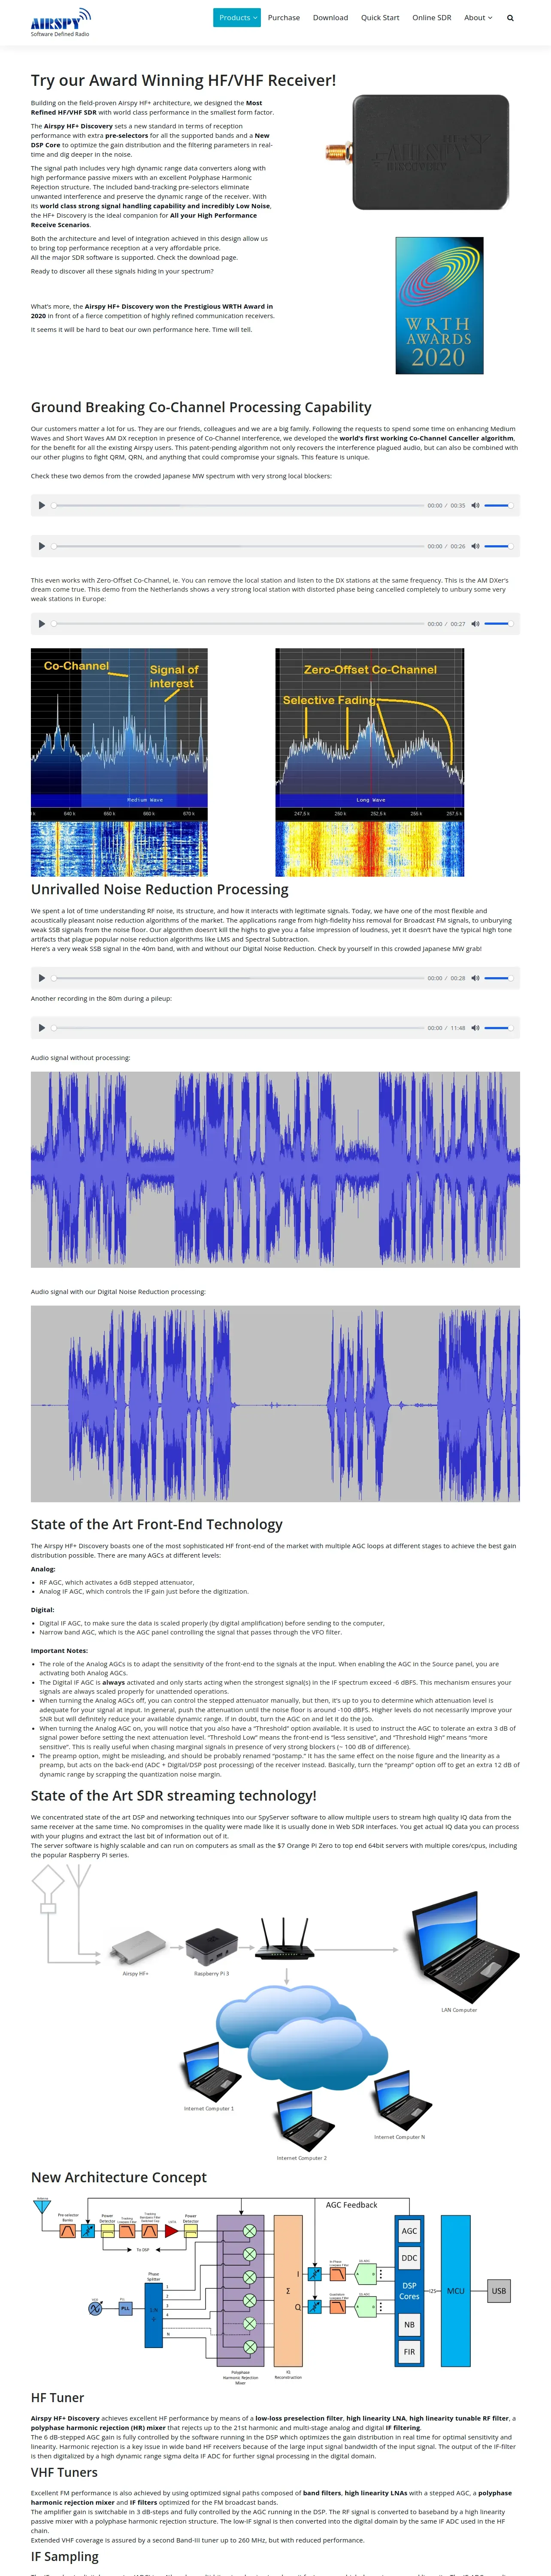Play the 11:48 pileup recording
This screenshot has width=551, height=2576.
41,1028
